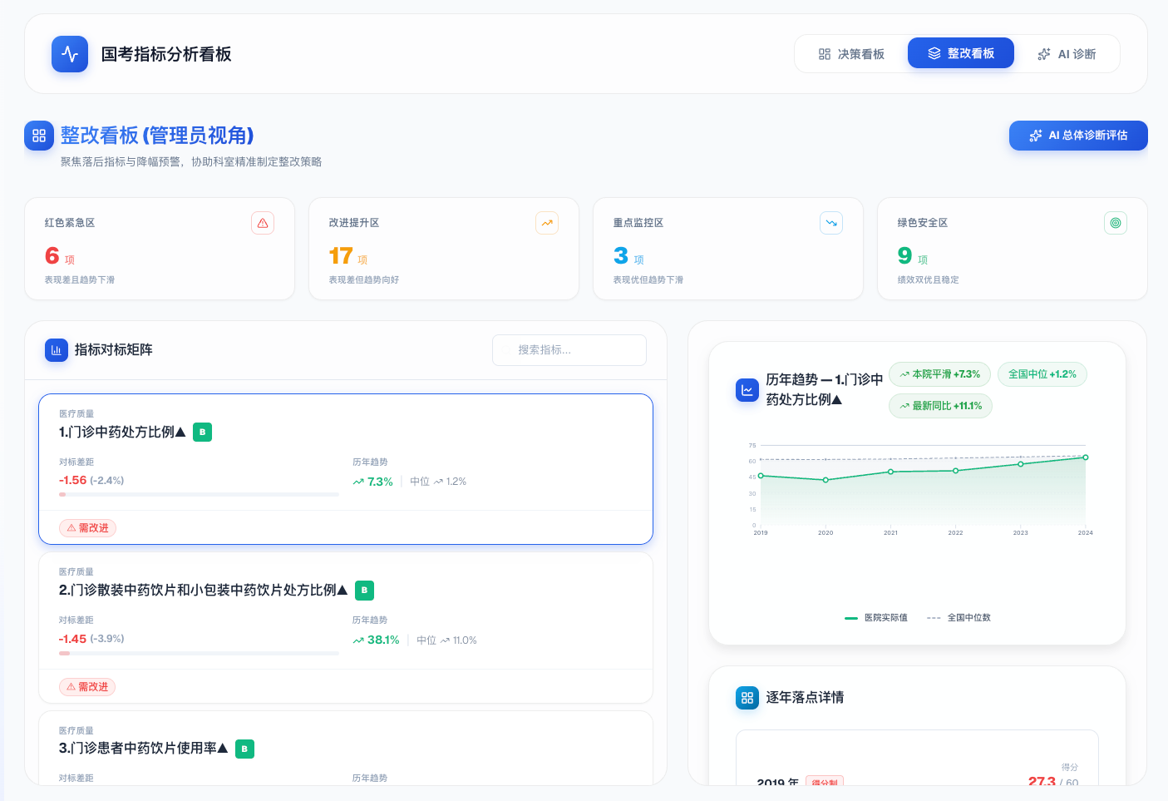Click the green B badge on indicator 2

[x=364, y=591]
